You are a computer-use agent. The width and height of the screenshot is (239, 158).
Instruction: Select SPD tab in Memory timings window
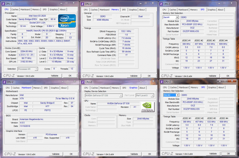tap(124, 10)
